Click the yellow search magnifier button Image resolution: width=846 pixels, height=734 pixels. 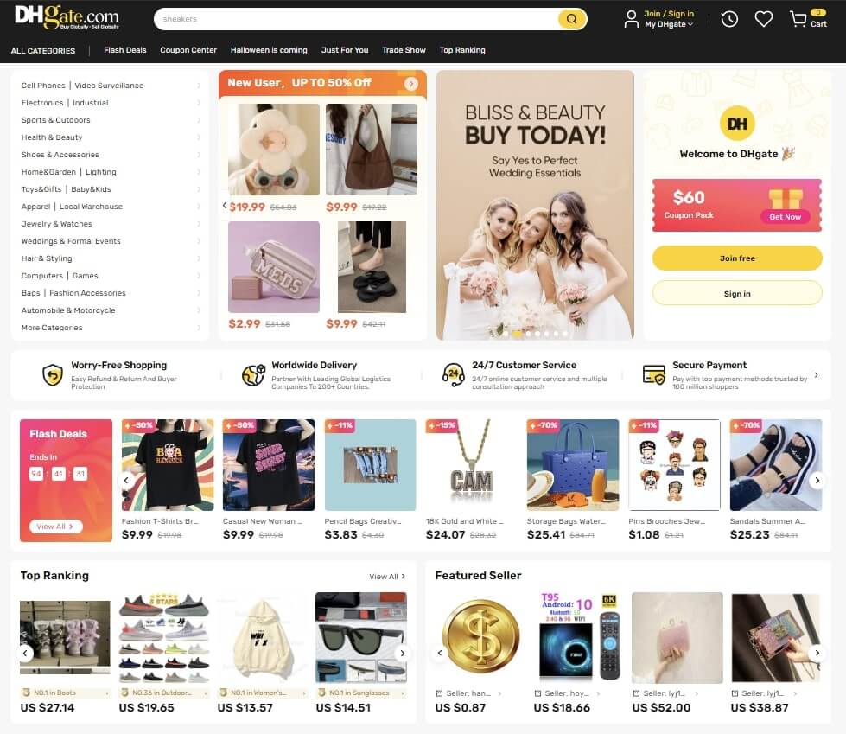click(x=571, y=19)
